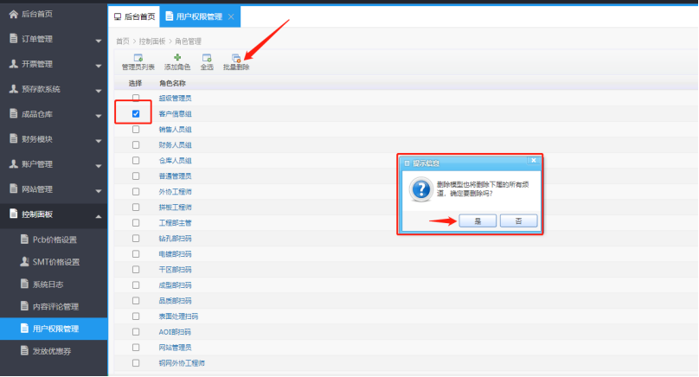Expand the 财务模块 dropdown arrow
Screen dimensions: 699x377
pyautogui.click(x=98, y=139)
